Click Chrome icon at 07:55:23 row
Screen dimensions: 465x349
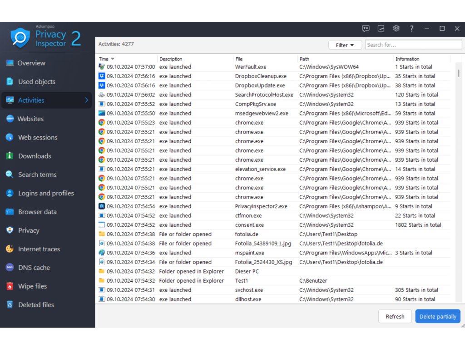click(102, 123)
